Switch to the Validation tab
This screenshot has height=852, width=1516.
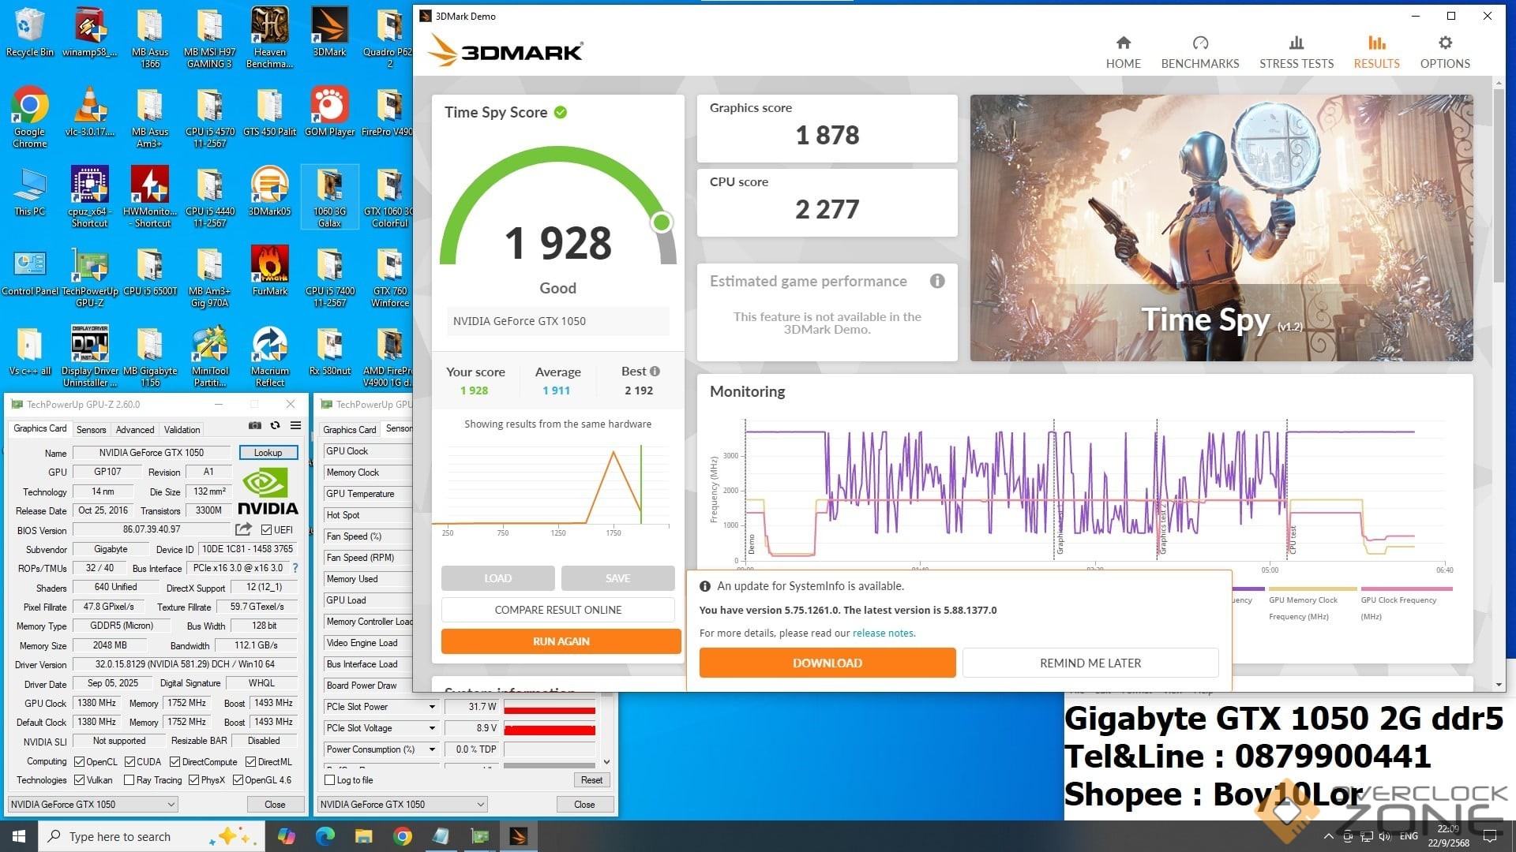182,430
